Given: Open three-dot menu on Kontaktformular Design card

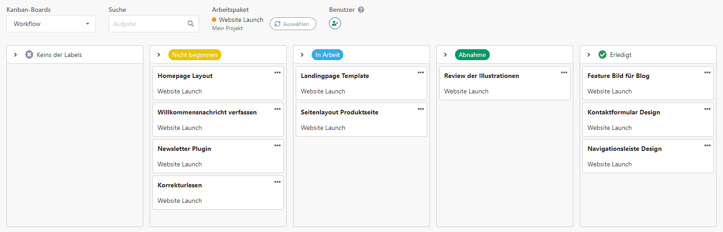Looking at the screenshot, I should click(707, 109).
